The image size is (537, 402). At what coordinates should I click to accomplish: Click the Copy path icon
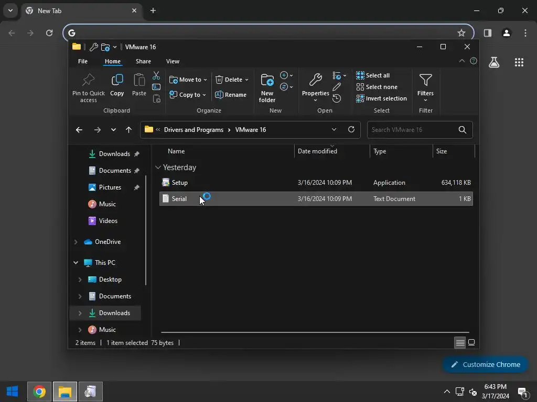click(x=156, y=87)
